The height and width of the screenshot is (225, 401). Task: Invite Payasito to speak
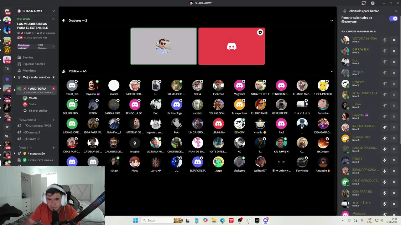(x=385, y=117)
